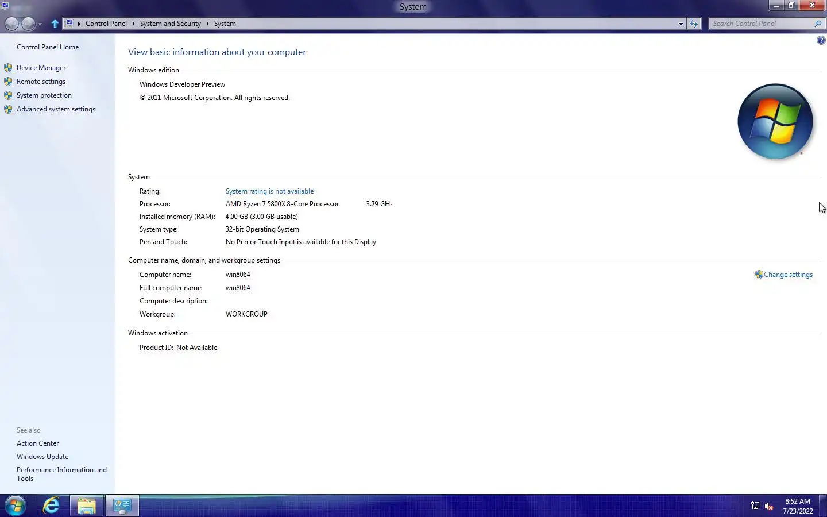
Task: Click Advanced system settings shield icon
Action: point(8,109)
